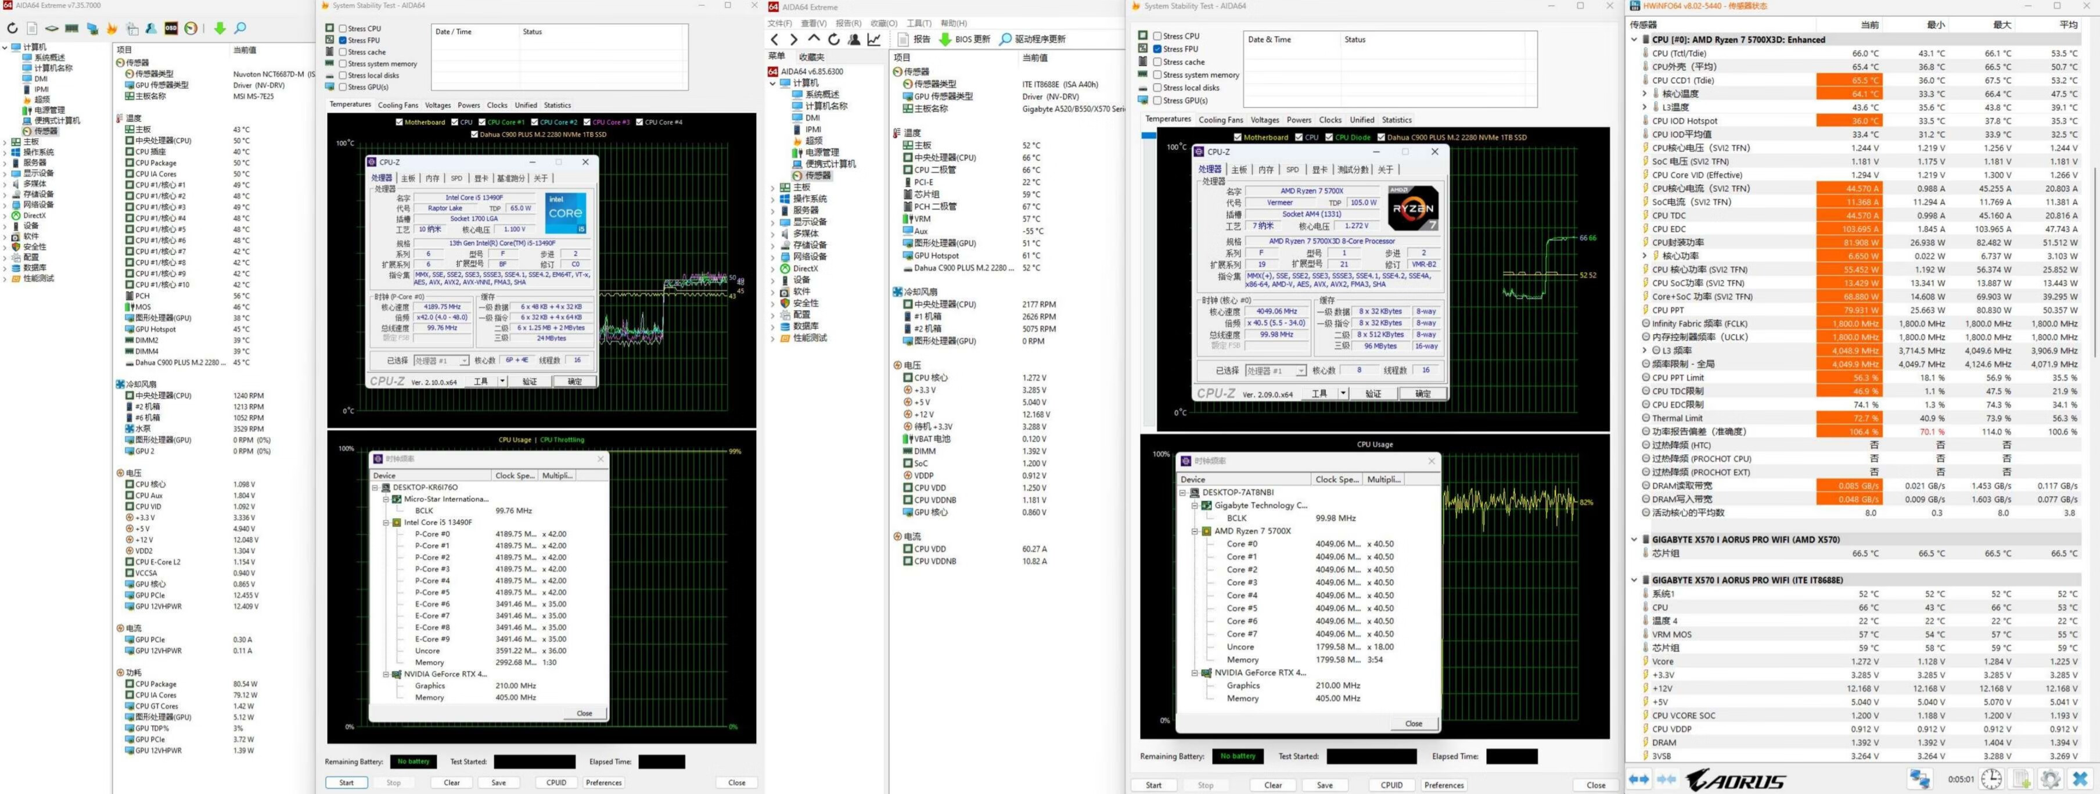Open graph chart icon in AIDA64 v6.85 toolbar
2100x794 pixels.
(x=874, y=39)
